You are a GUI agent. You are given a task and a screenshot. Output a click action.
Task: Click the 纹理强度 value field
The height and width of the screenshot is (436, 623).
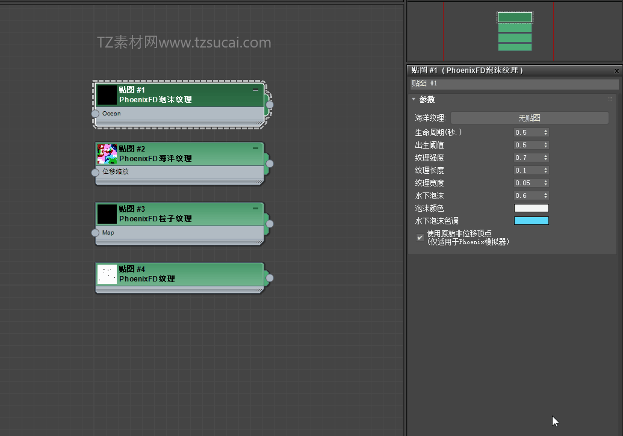click(528, 158)
